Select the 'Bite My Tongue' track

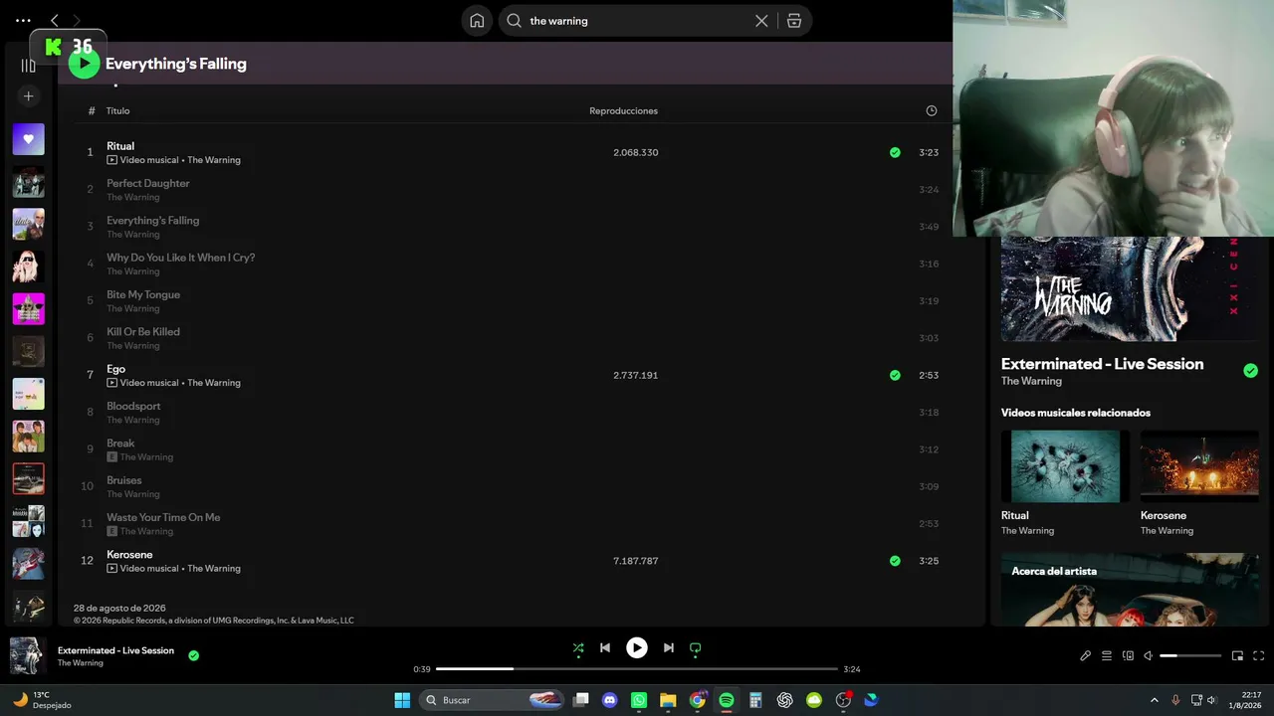tap(143, 294)
